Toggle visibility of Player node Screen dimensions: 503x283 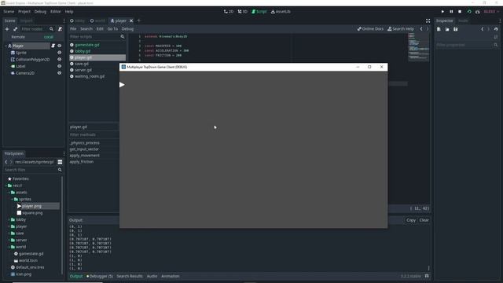[x=60, y=46]
